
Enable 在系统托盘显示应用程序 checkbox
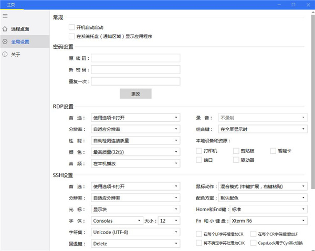click(71, 36)
